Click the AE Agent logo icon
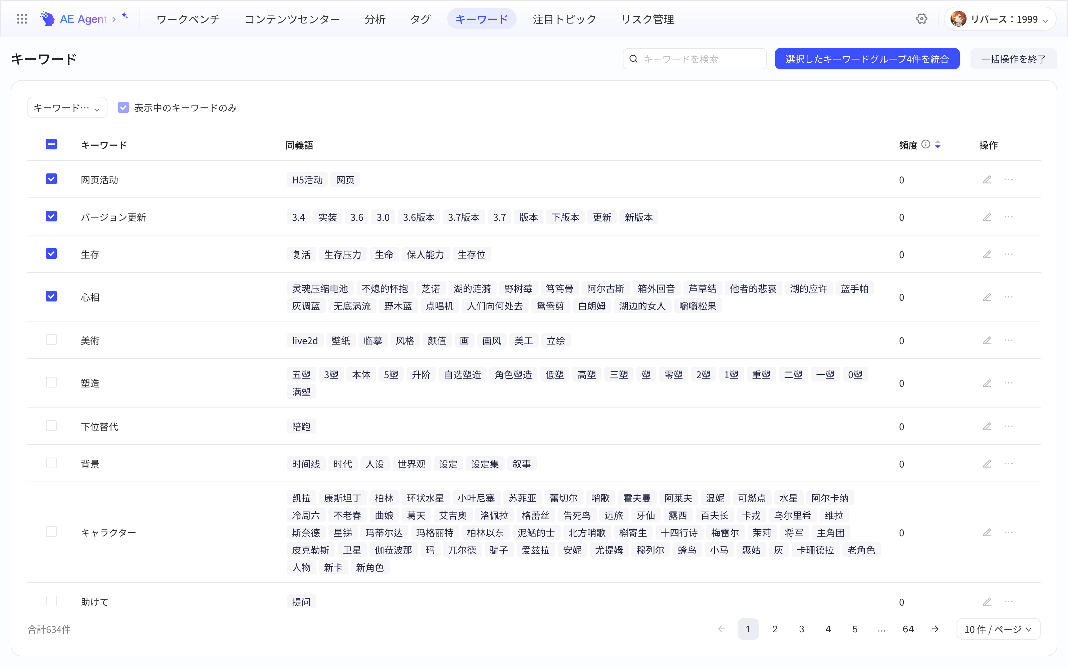The image size is (1068, 667). [47, 19]
